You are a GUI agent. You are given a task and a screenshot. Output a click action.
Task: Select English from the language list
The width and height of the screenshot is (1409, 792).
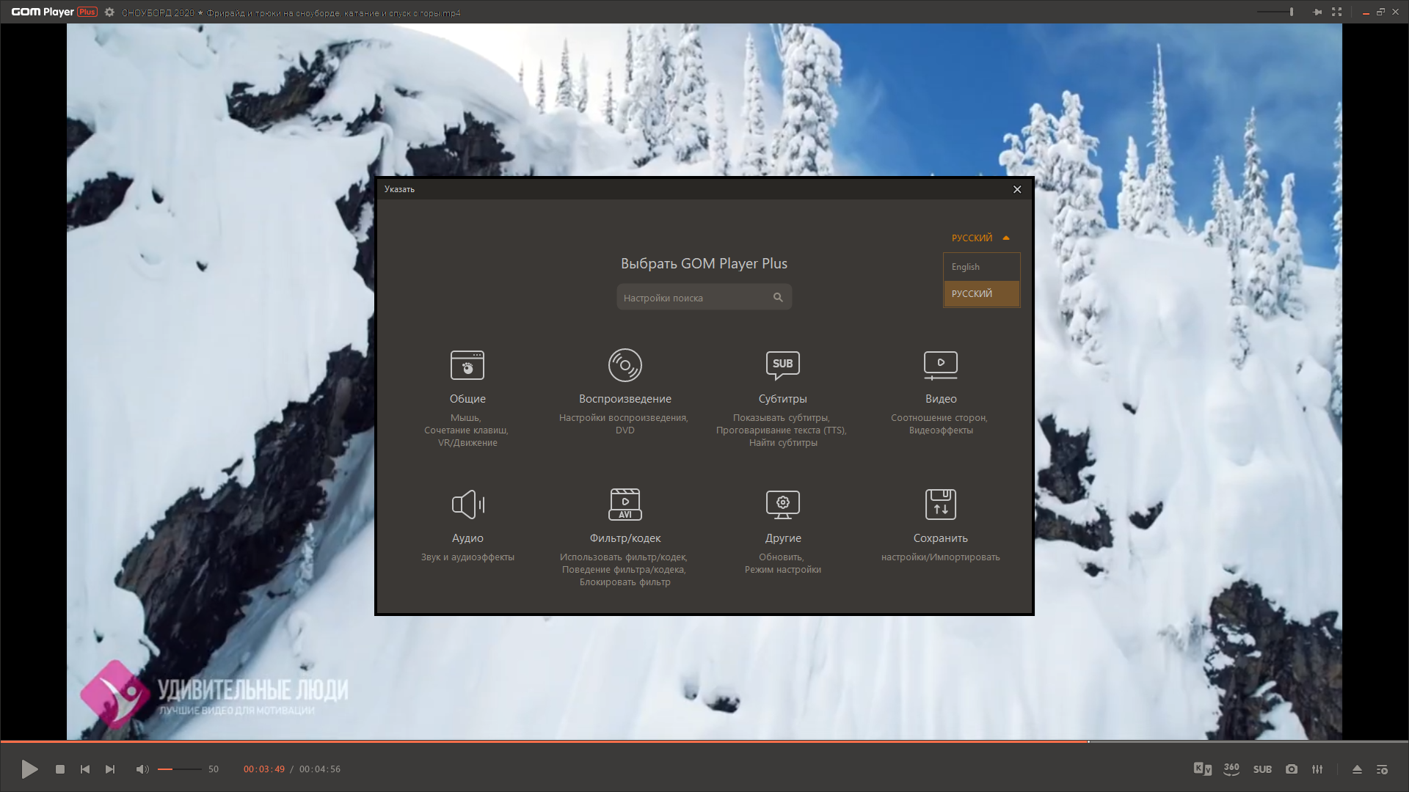point(982,267)
